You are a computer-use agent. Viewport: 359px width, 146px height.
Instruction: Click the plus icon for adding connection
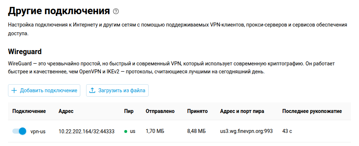coord(14,90)
